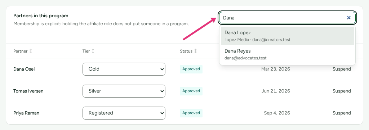
Task: Suspend partner Dana Osei
Action: click(x=342, y=69)
